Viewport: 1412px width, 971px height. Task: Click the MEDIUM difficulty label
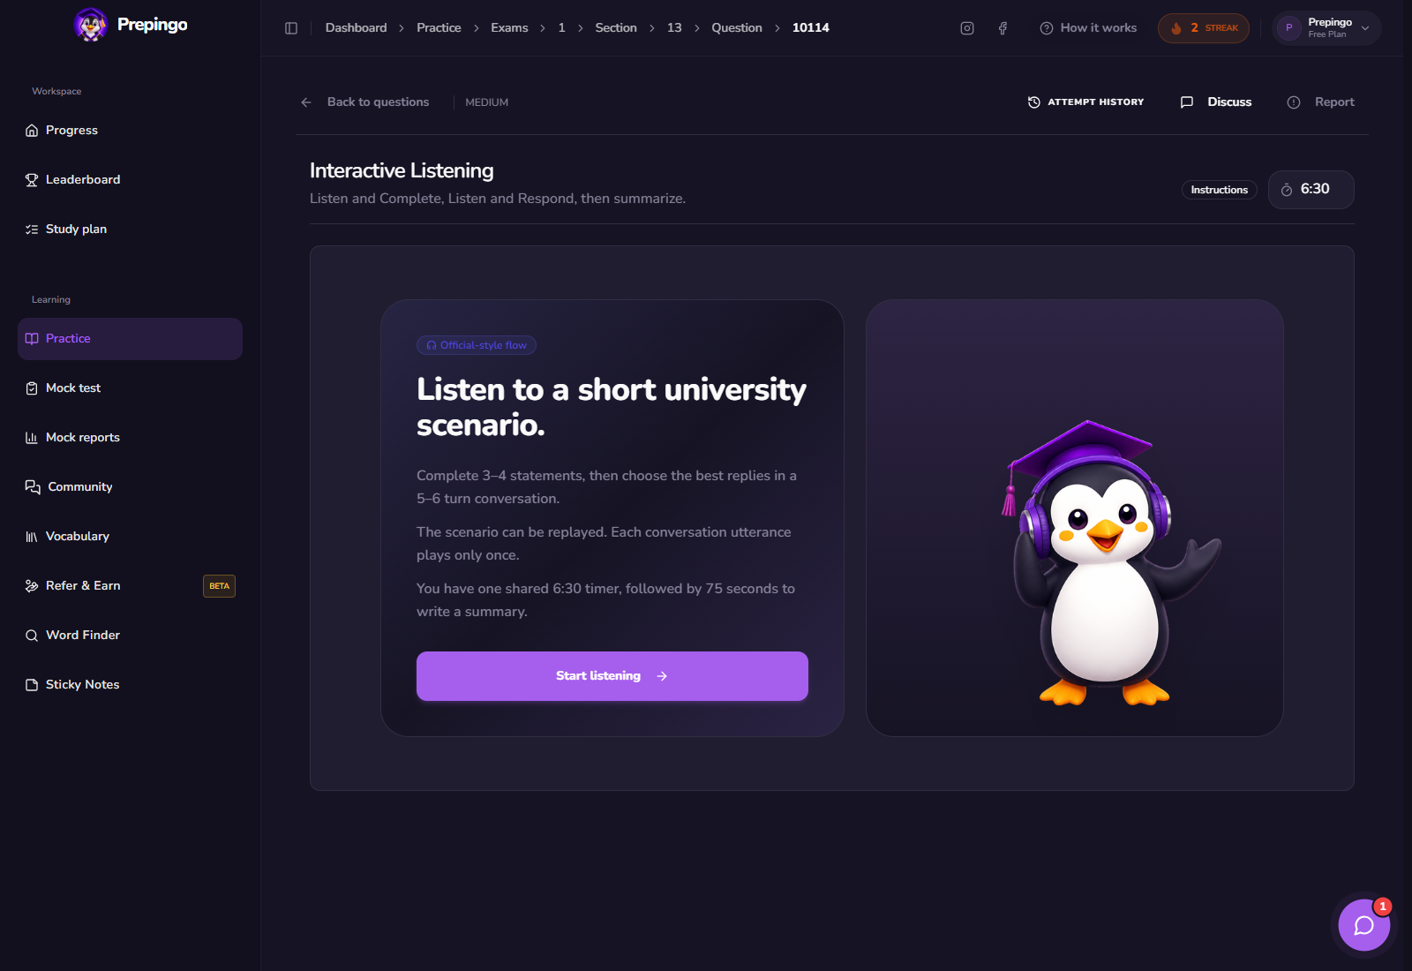tap(487, 102)
